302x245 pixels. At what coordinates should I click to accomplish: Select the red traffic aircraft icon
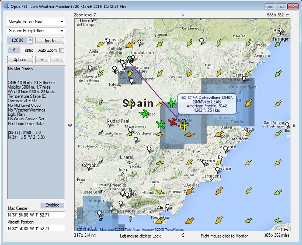(x=172, y=122)
